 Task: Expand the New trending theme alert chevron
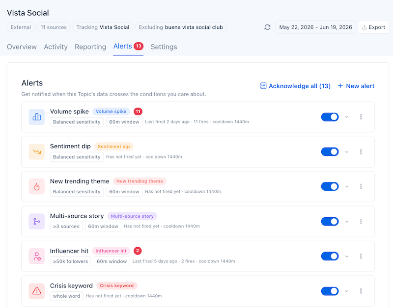tap(347, 186)
